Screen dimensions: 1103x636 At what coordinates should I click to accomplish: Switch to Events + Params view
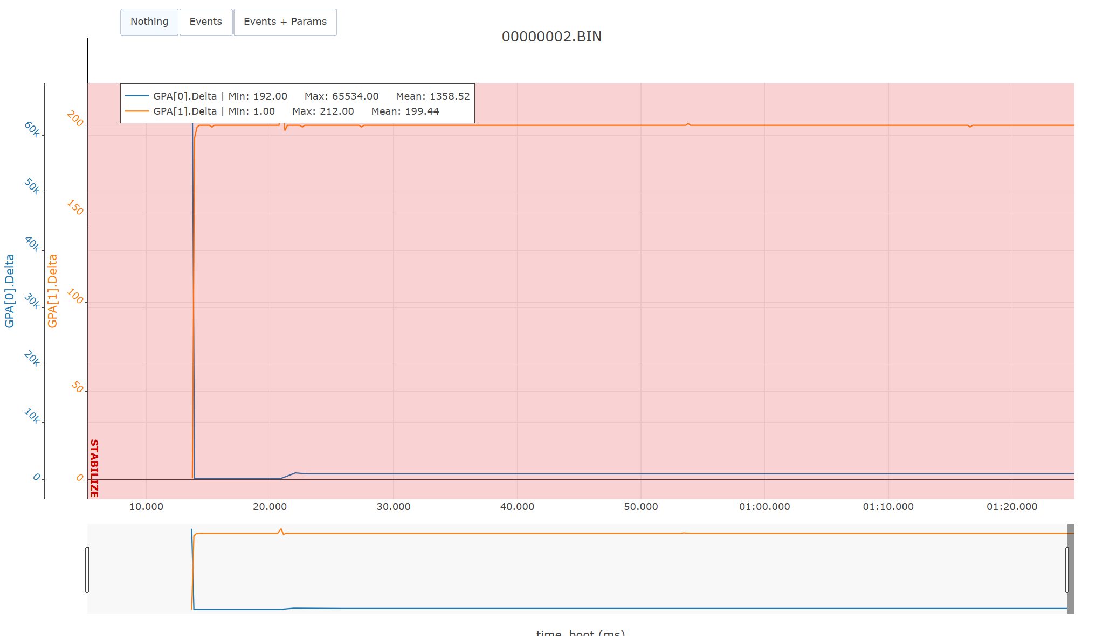tap(285, 22)
